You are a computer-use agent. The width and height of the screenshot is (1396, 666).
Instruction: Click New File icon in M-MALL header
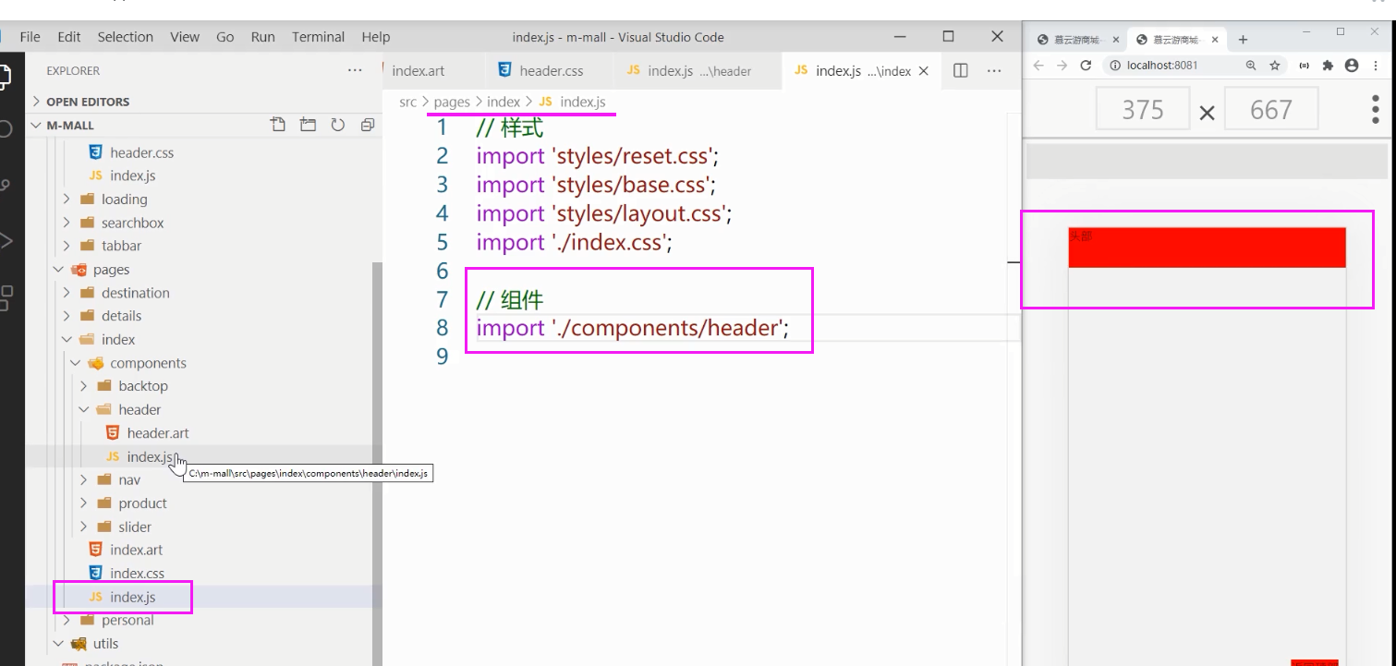point(277,125)
